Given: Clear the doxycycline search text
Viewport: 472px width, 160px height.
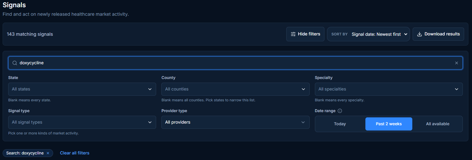Looking at the screenshot, I should tap(456, 63).
